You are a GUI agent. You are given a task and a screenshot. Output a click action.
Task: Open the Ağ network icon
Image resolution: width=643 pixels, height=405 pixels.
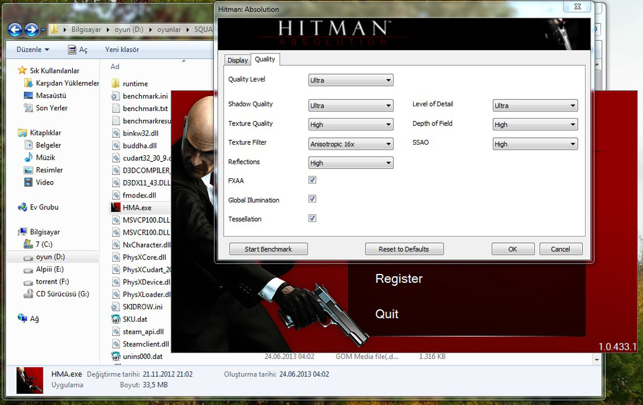[22, 318]
